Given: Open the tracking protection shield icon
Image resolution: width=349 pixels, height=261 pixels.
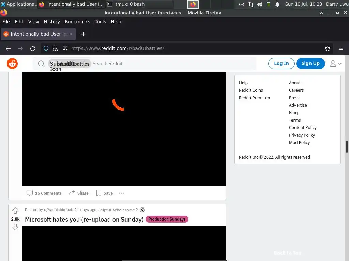Looking at the screenshot, I should click(46, 48).
